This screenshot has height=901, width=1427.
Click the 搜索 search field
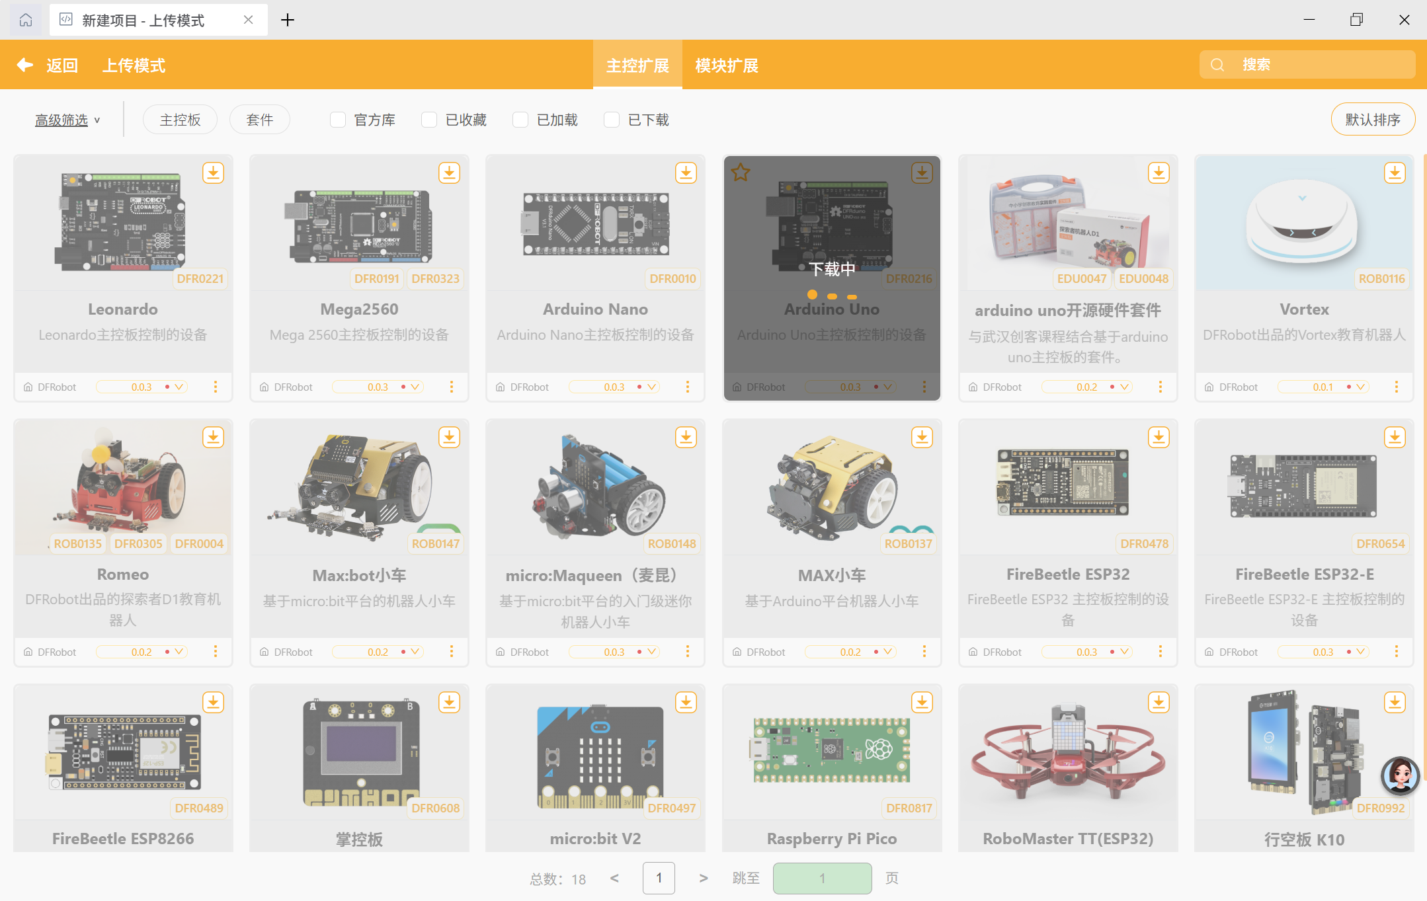pyautogui.click(x=1307, y=65)
